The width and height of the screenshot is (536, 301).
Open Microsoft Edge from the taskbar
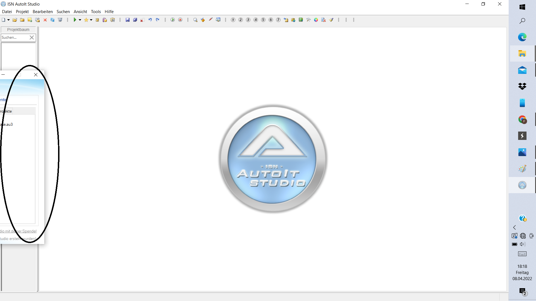click(522, 37)
